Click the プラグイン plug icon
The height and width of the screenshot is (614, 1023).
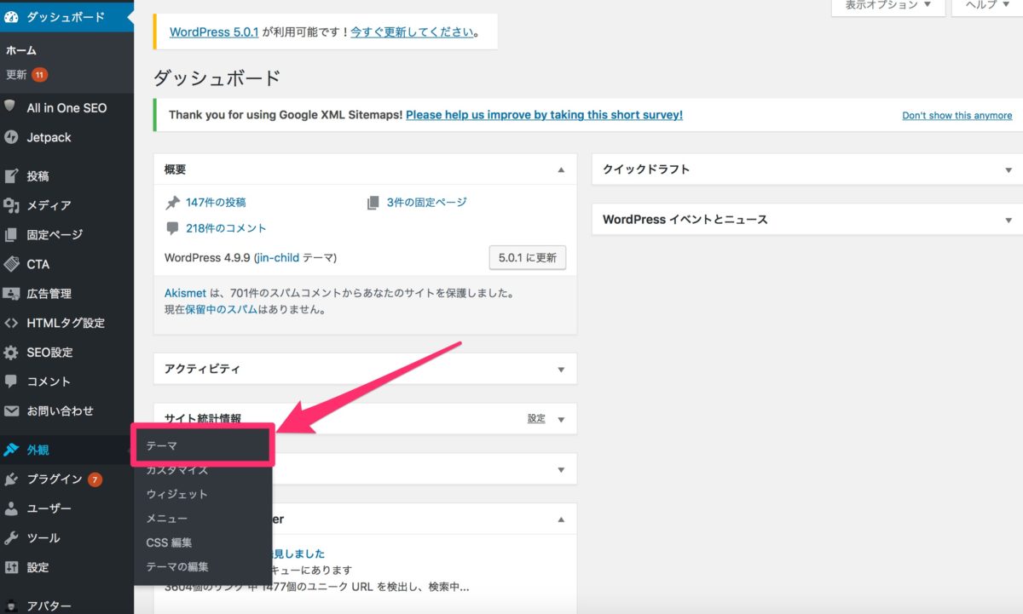pyautogui.click(x=11, y=479)
